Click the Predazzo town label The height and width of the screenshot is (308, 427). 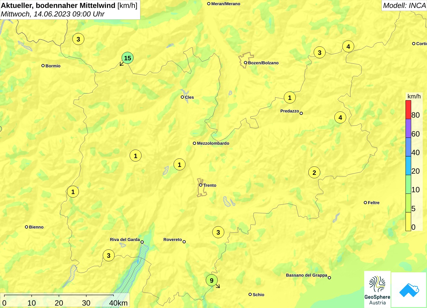290,111
